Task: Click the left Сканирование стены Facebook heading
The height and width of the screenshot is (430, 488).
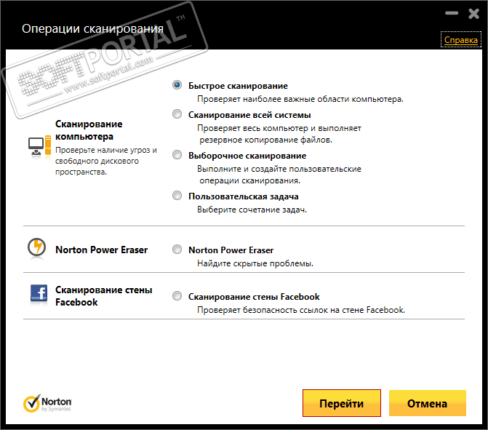Action: click(104, 296)
